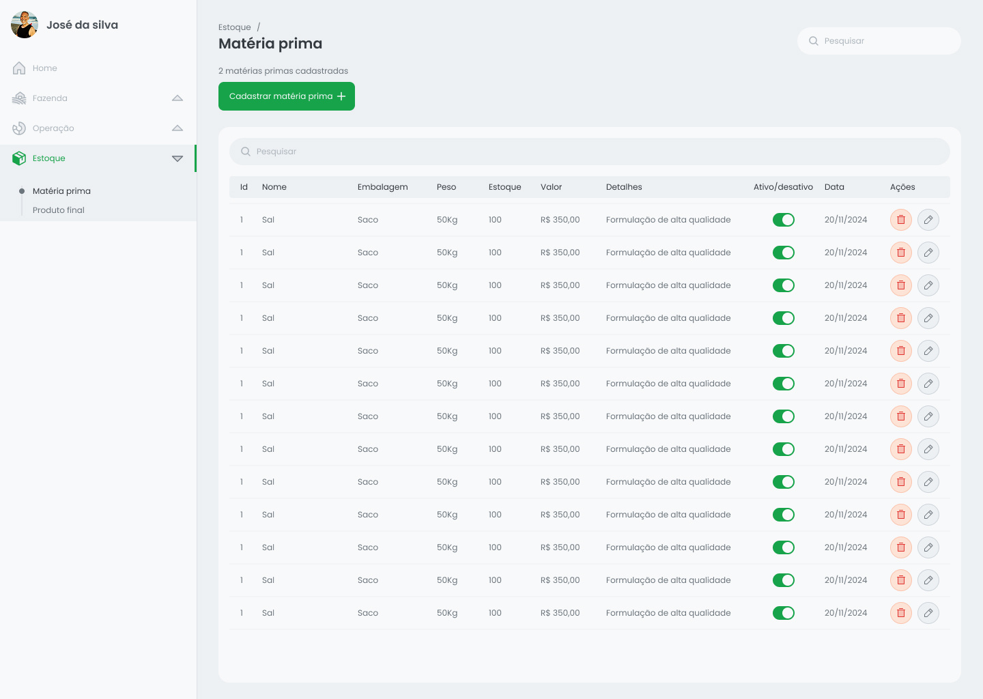Screen dimensions: 983x699
Task: Click the Fazenda leaf icon
Action: [19, 98]
